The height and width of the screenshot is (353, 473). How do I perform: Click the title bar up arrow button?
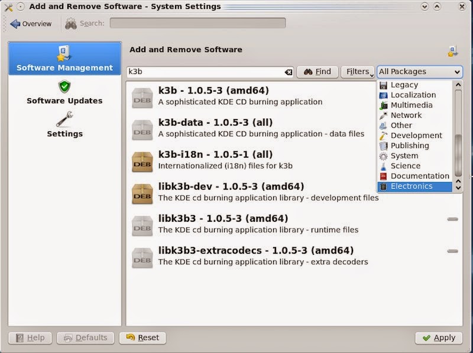click(437, 7)
